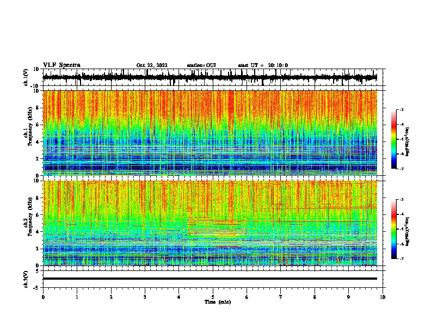Click the "5" tick on ch.3(V) axis
Image resolution: width=431 pixels, height=333 pixels.
(x=38, y=271)
